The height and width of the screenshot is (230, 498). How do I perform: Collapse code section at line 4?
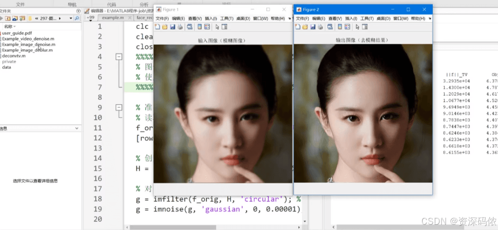119,57
